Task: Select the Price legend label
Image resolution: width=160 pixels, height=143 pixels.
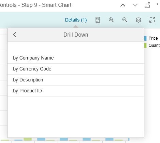Action: click(x=153, y=38)
